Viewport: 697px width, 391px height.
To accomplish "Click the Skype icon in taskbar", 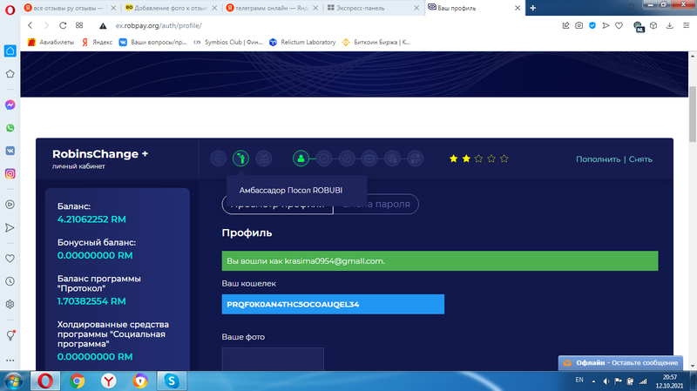I will coord(173,381).
